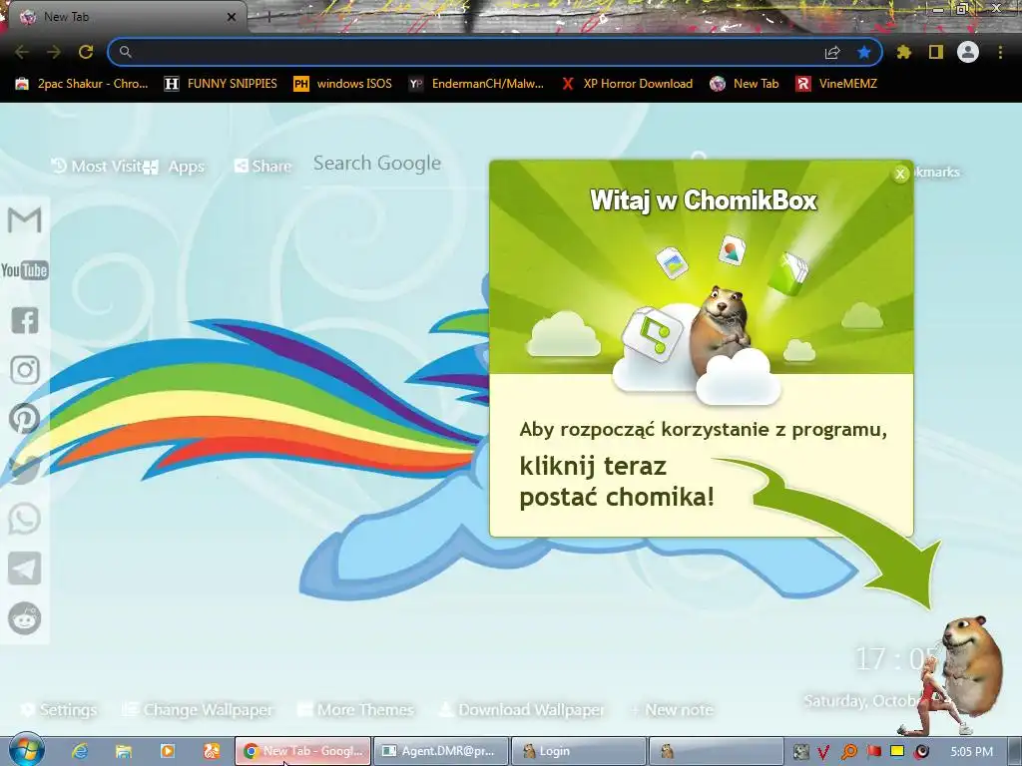Image resolution: width=1022 pixels, height=766 pixels.
Task: Open the XP Horror Download bookmark
Action: (628, 84)
